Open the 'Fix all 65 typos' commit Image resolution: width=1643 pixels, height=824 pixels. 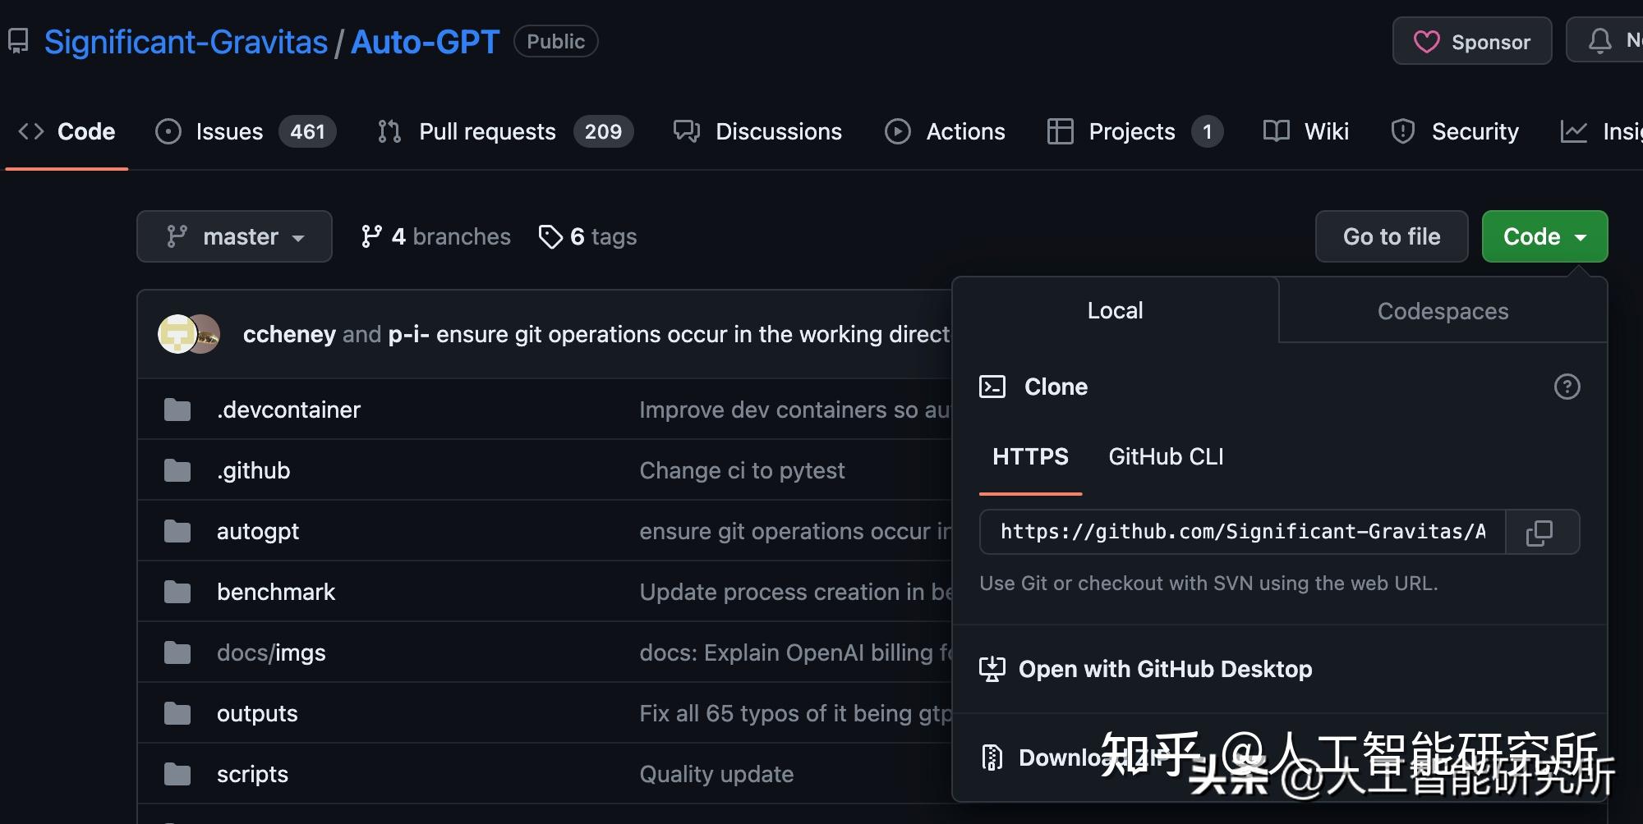[x=795, y=713]
